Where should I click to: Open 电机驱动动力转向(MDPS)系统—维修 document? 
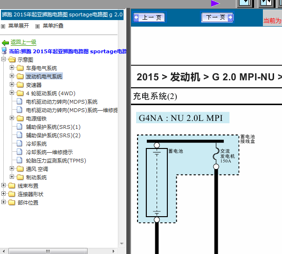point(72,110)
